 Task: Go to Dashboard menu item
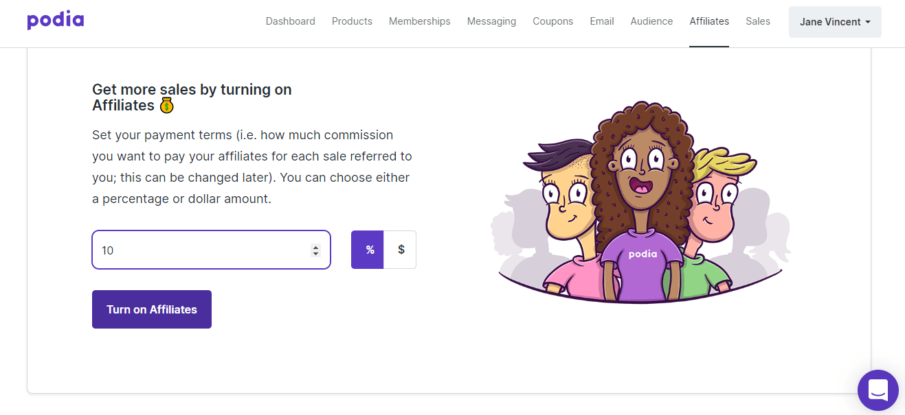[x=291, y=21]
